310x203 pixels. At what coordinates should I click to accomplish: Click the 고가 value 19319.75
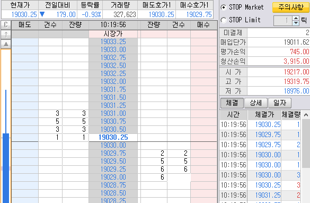[x=296, y=81]
